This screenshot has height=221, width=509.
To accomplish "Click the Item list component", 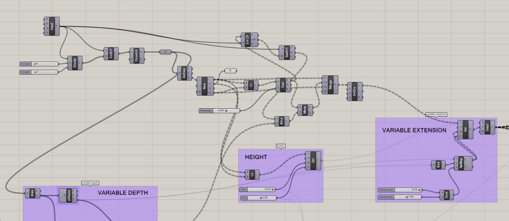I will point(205,86).
